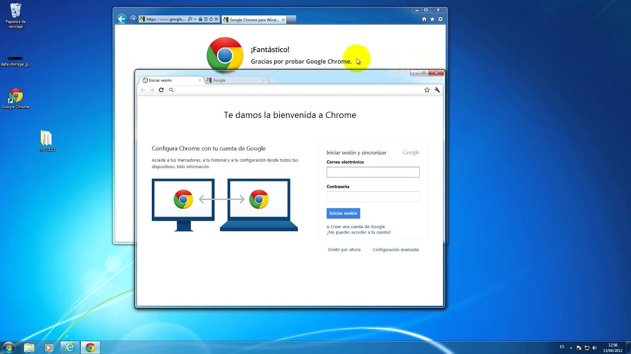Click Internet Explorer's back button
631x354 pixels.
(x=121, y=19)
